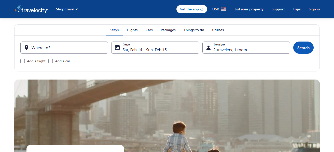
Task: Open List your property
Action: tap(249, 9)
